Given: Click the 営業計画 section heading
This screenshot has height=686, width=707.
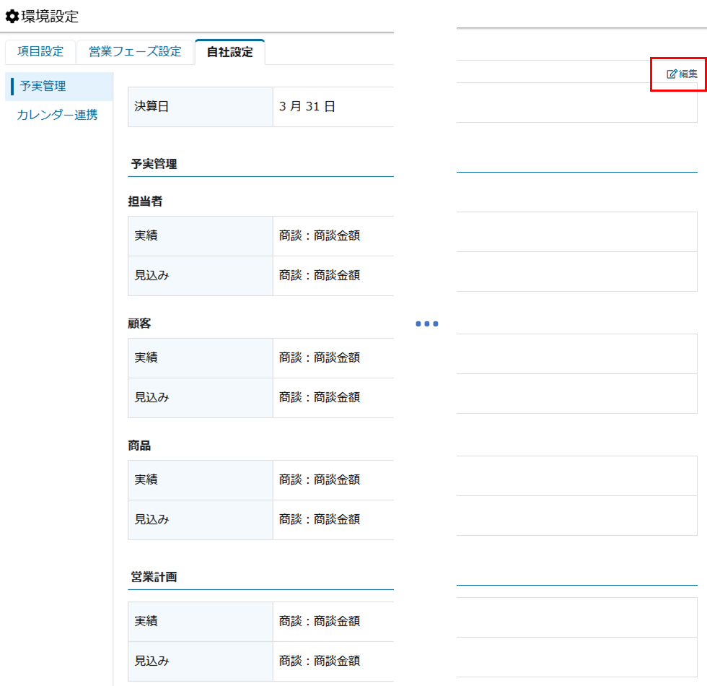Looking at the screenshot, I should (x=154, y=577).
